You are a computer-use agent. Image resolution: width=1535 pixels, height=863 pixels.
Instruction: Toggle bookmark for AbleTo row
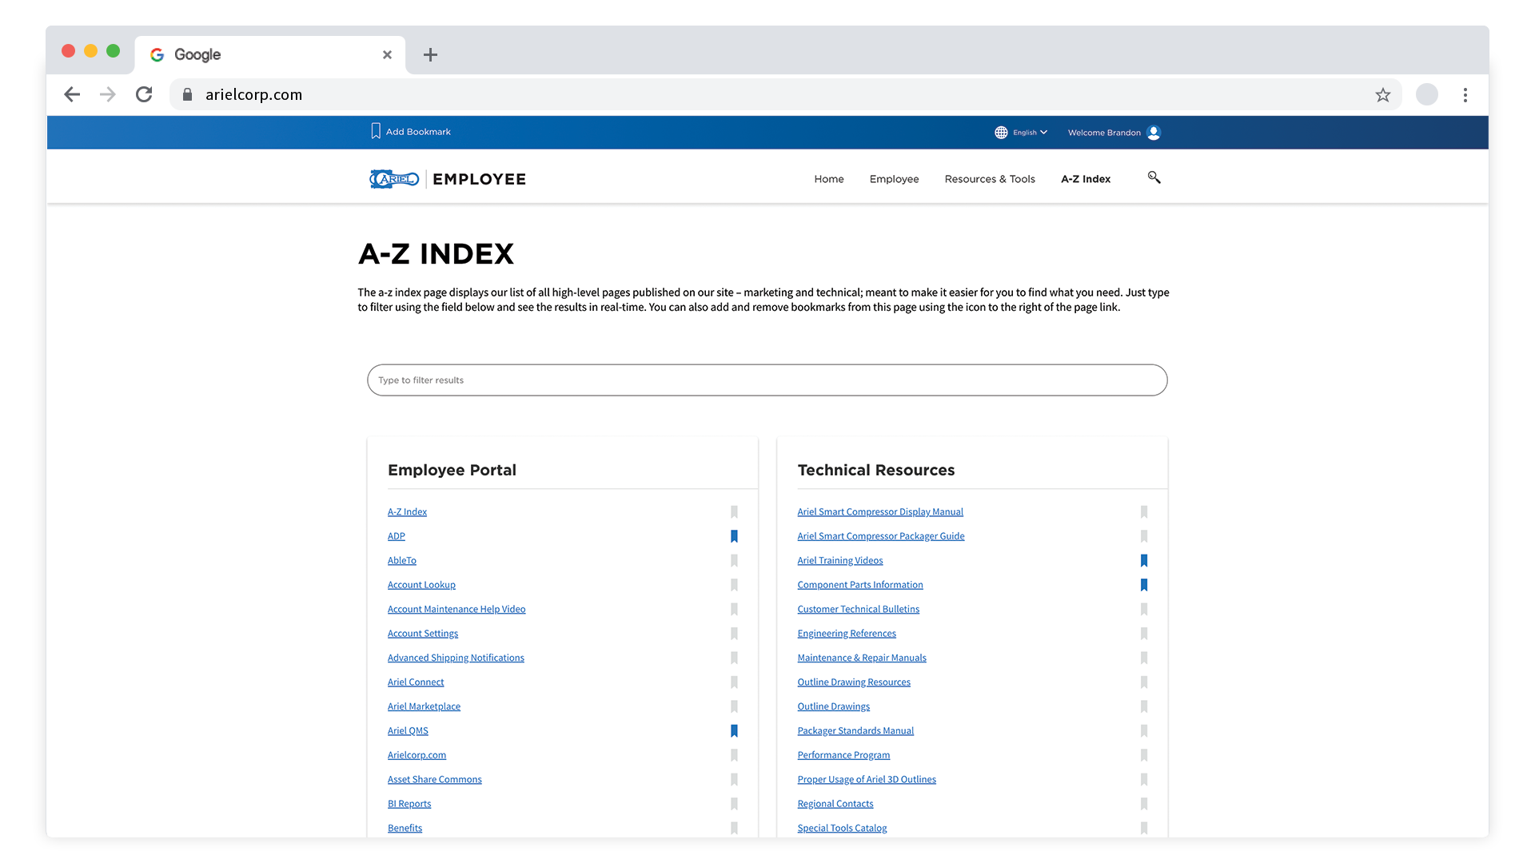[734, 561]
